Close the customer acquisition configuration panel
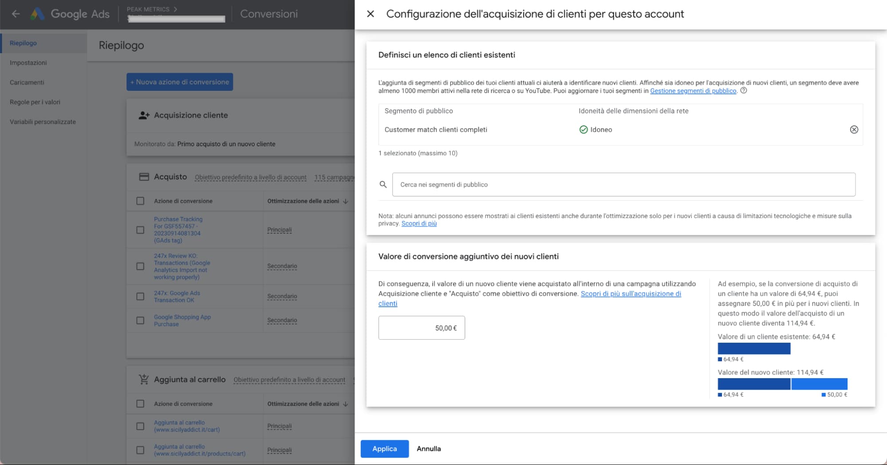The image size is (887, 465). pyautogui.click(x=371, y=14)
